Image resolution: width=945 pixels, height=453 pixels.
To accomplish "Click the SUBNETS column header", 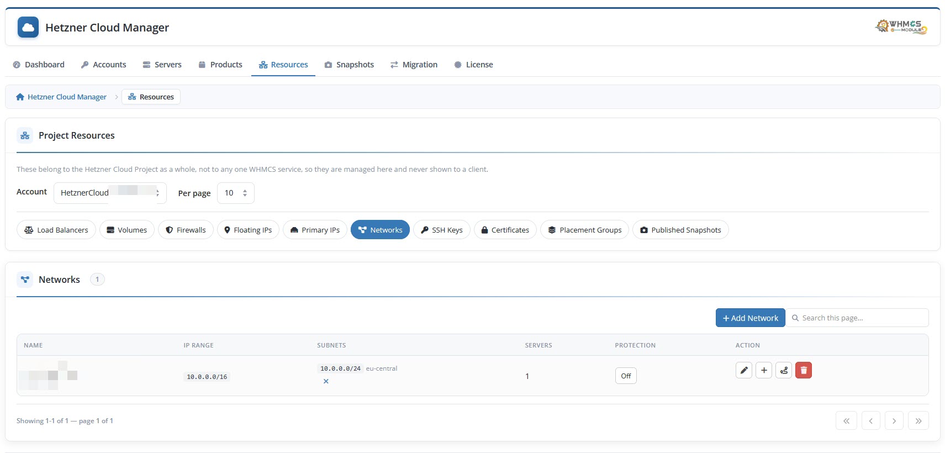I will click(331, 345).
